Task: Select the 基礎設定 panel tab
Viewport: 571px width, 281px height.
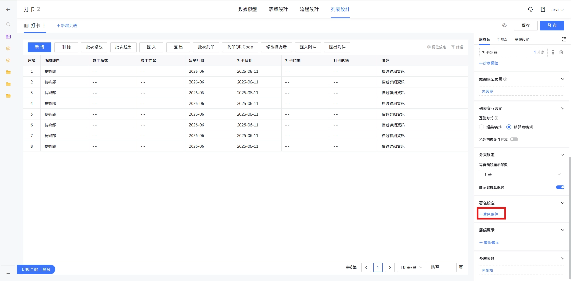Action: 522,39
